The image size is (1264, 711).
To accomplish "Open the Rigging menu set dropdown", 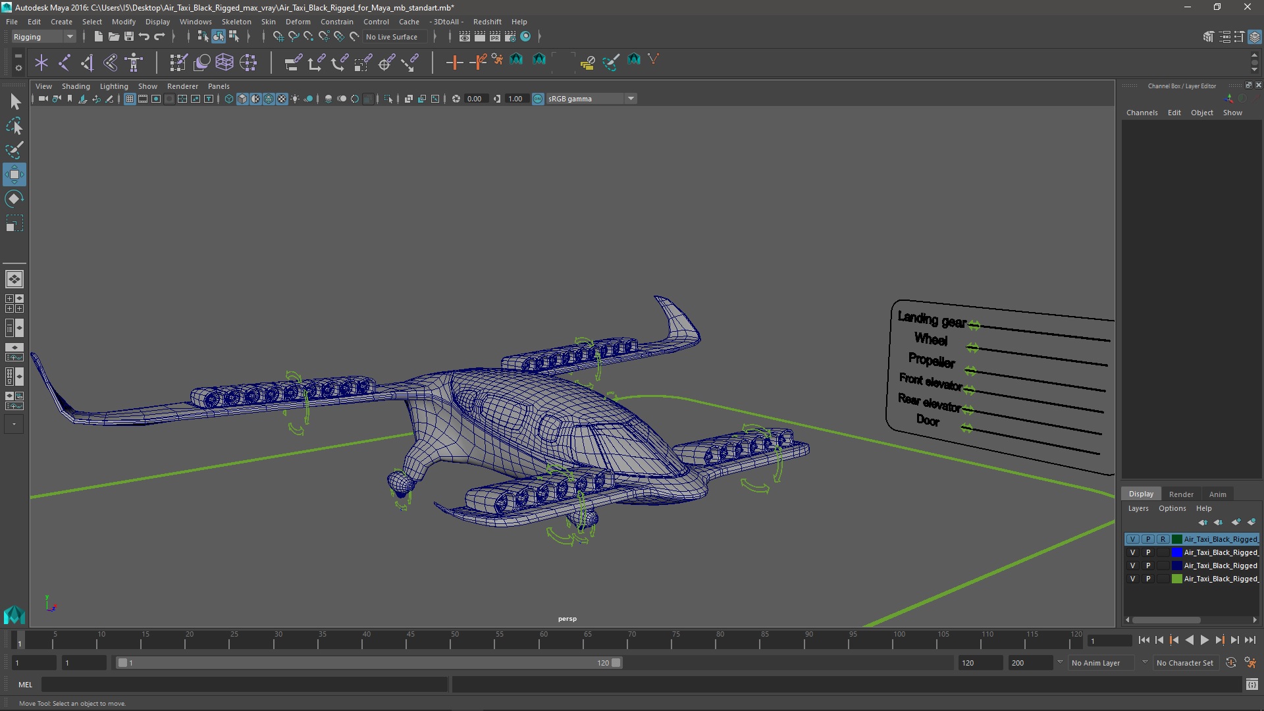I will coord(43,37).
